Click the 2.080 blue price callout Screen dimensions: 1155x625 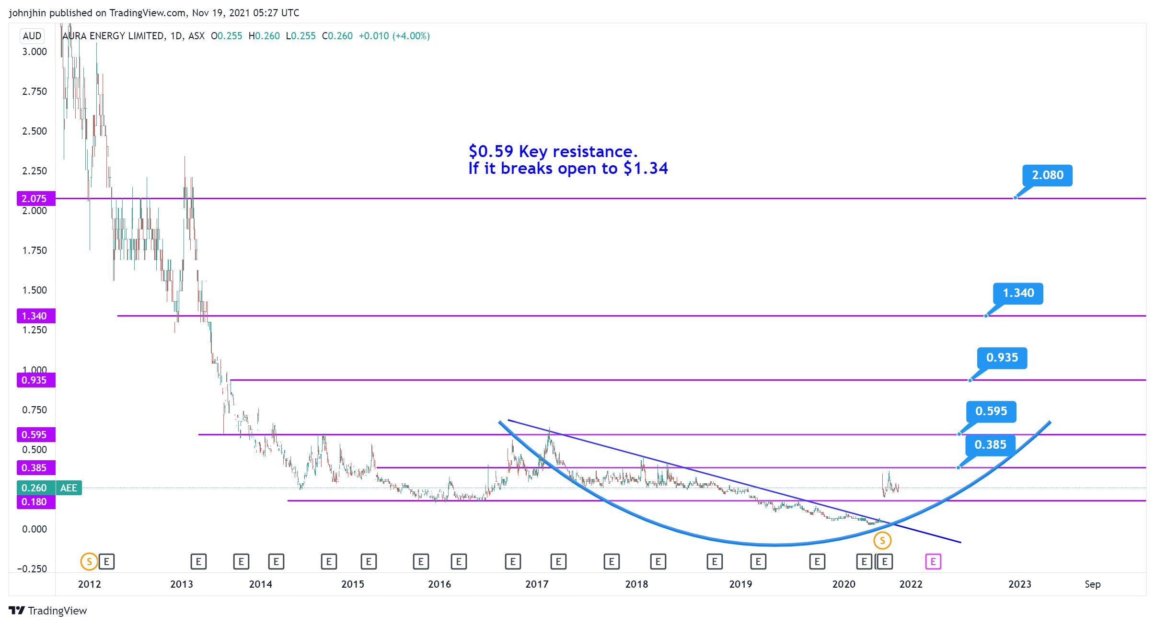click(1047, 175)
